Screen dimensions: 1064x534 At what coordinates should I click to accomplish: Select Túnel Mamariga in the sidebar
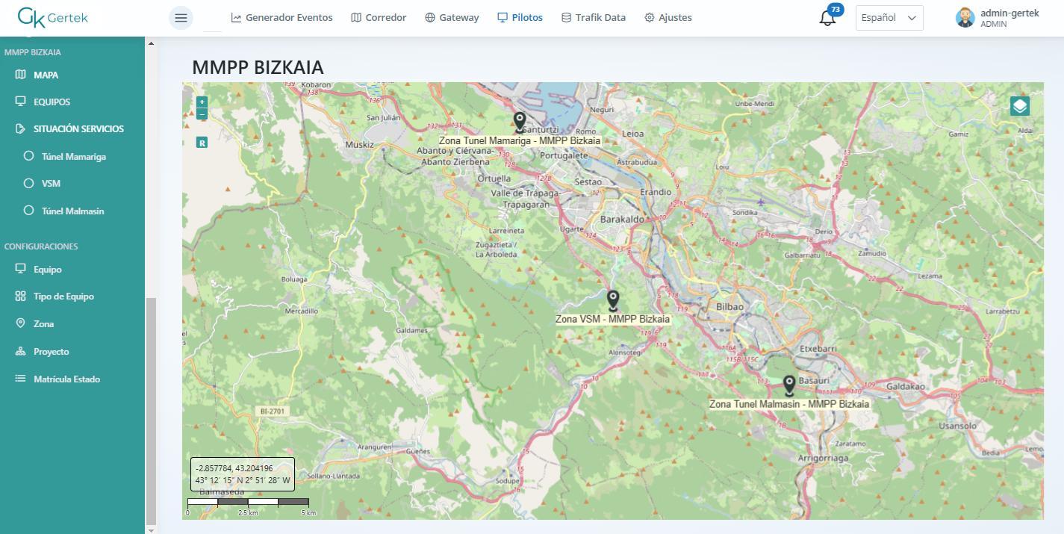pyautogui.click(x=73, y=156)
